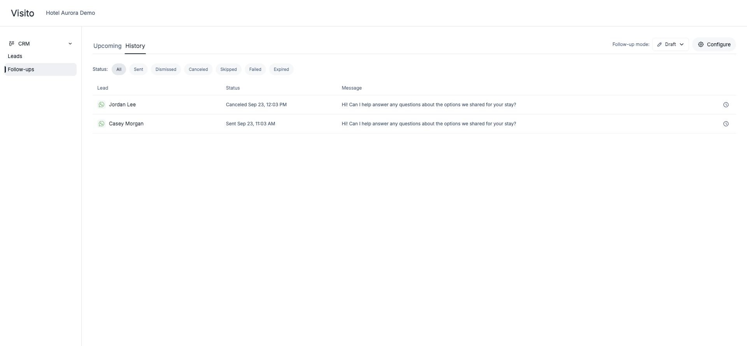Click the WhatsApp icon beside Jordan Lee
This screenshot has height=346, width=747.
[102, 105]
